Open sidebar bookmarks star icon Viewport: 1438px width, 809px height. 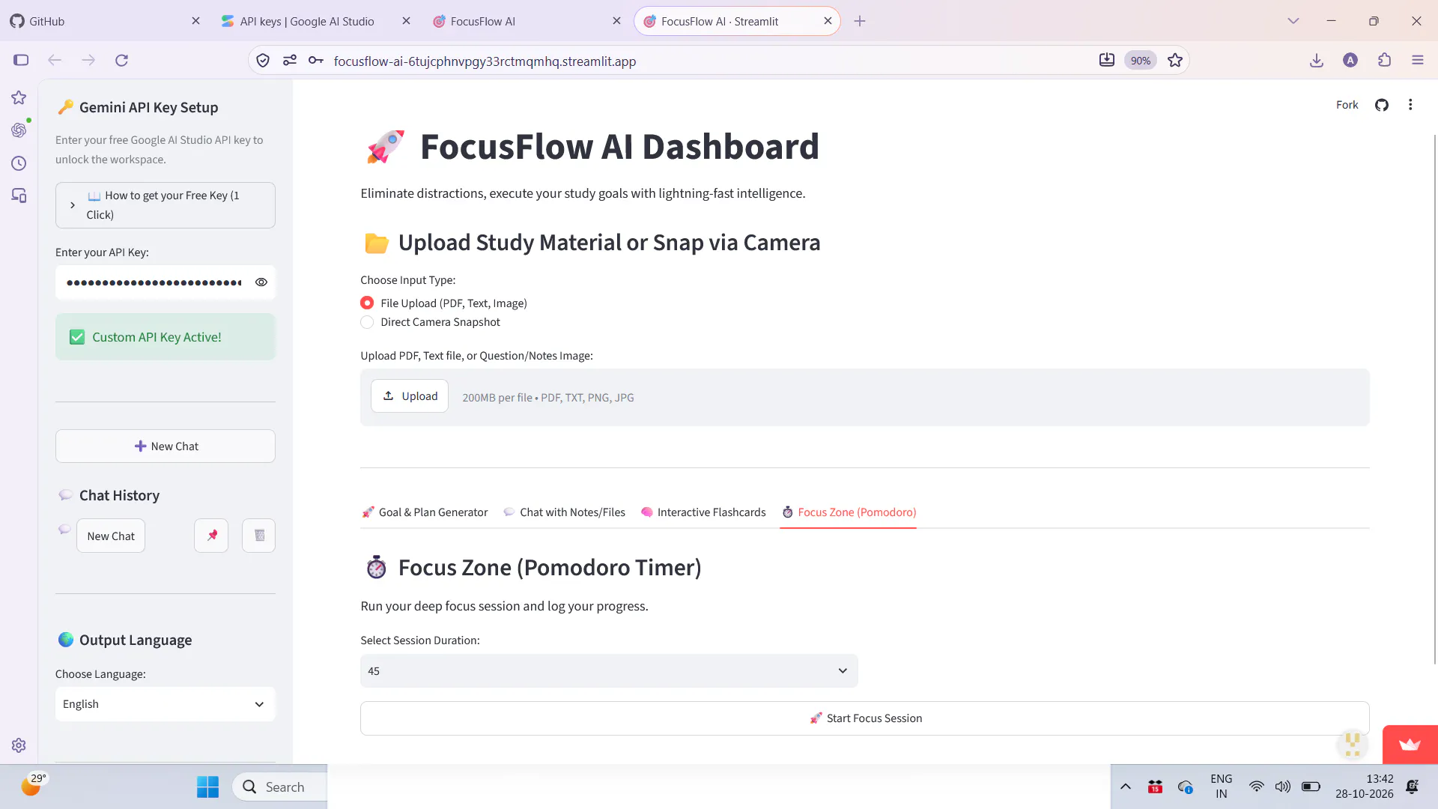click(x=19, y=97)
